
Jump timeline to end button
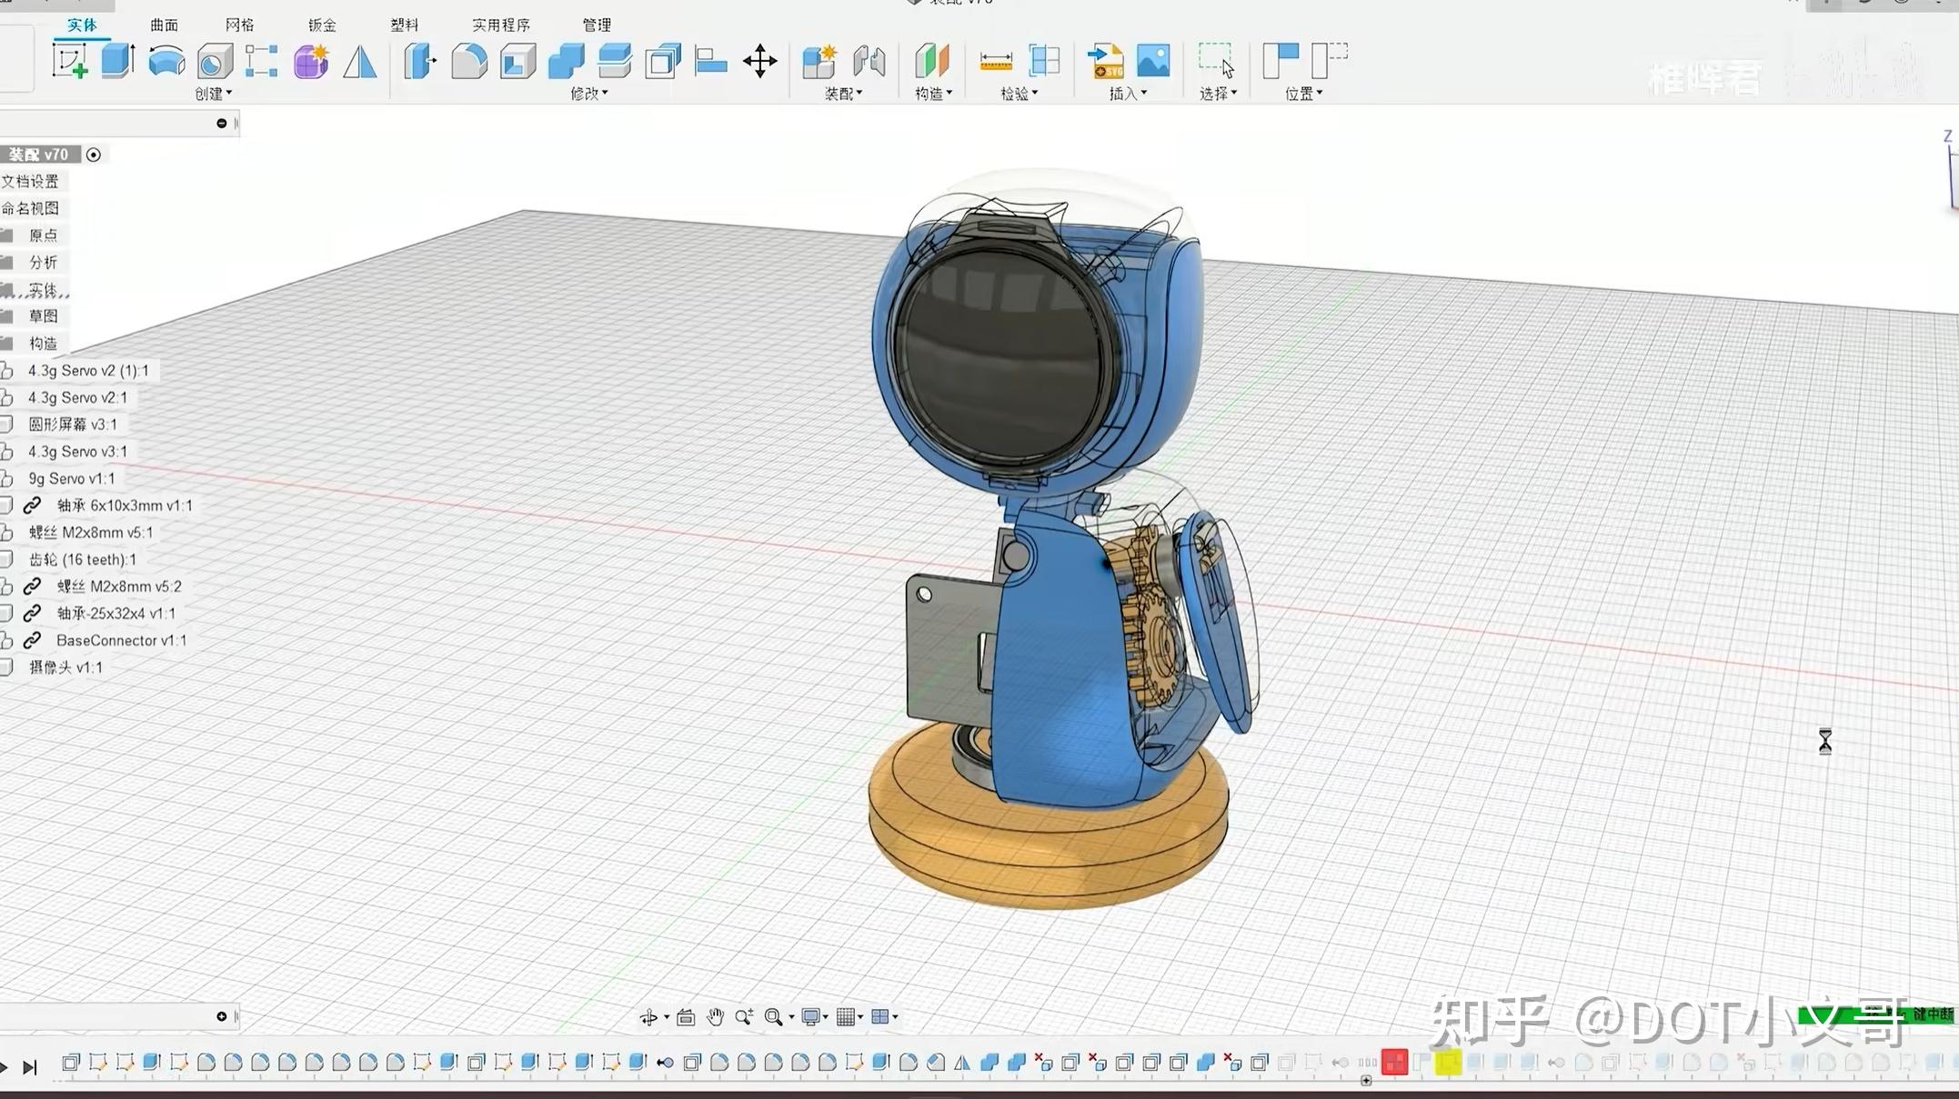29,1067
